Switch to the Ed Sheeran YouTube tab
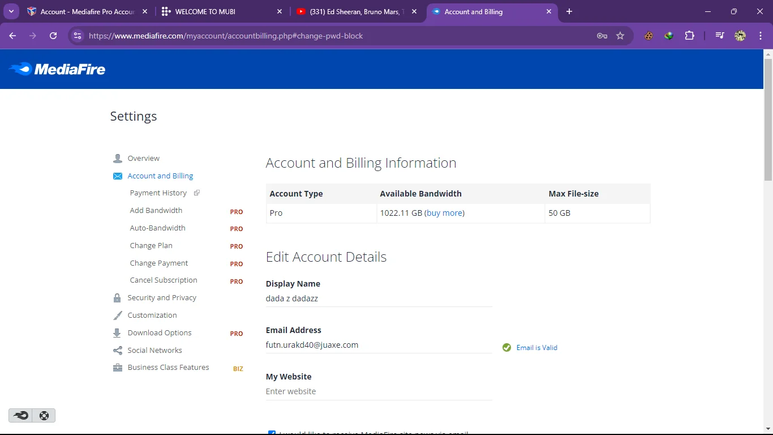 coord(357,11)
